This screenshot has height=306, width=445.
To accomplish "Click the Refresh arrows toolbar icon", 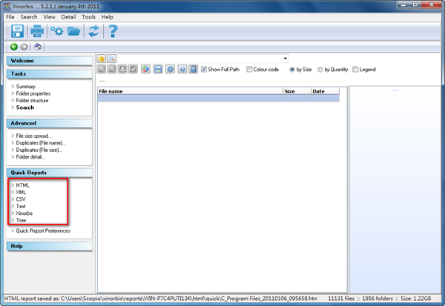I will 93,31.
